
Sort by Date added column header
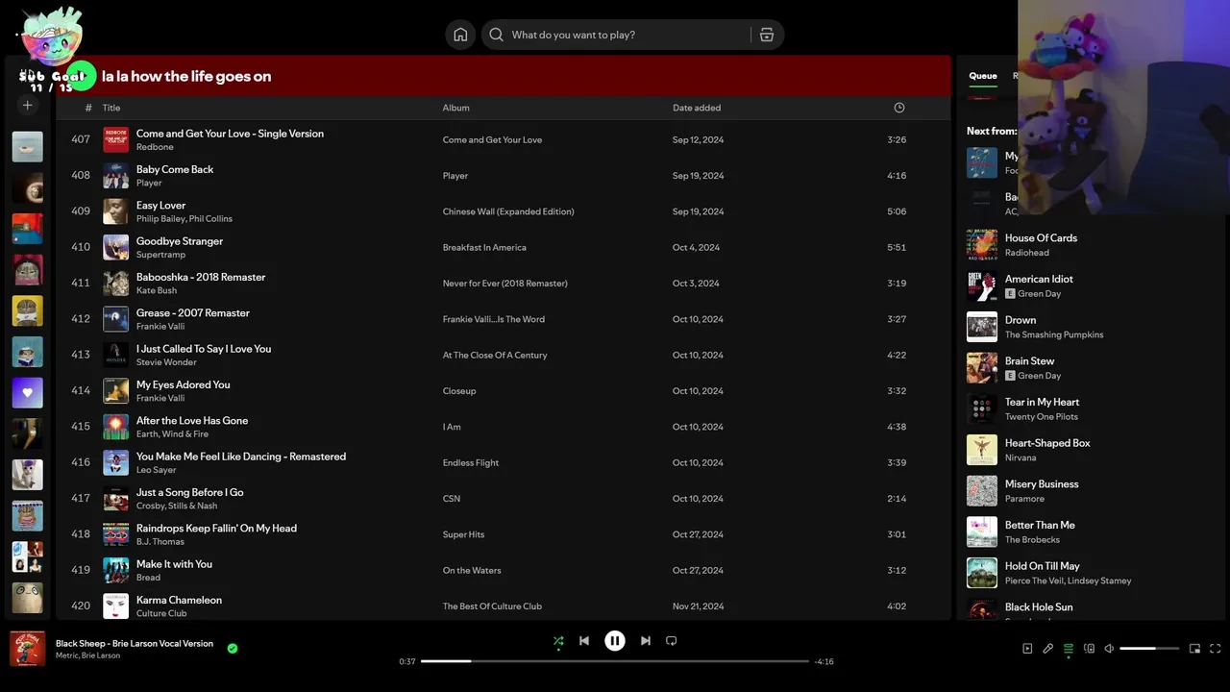pos(697,108)
